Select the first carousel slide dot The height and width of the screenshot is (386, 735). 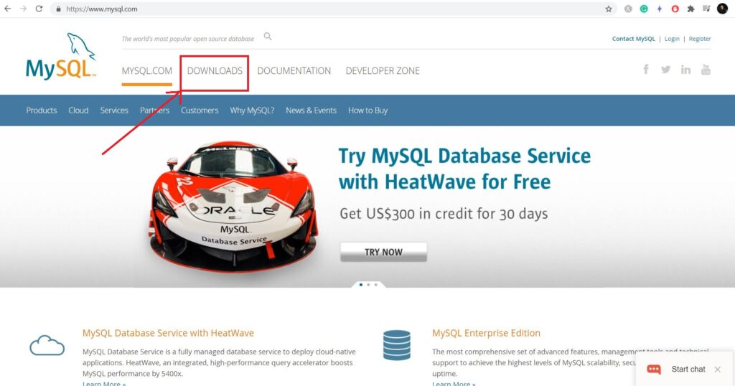(360, 284)
